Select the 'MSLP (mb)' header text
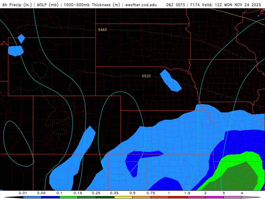Viewport: 265px width, 199px height. pos(48,5)
